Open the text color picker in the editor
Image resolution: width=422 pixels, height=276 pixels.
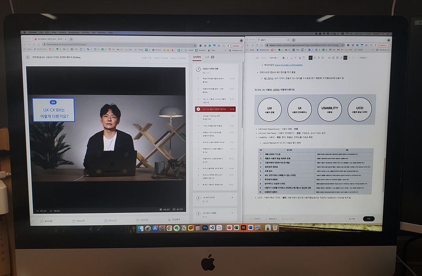pyautogui.click(x=300, y=57)
